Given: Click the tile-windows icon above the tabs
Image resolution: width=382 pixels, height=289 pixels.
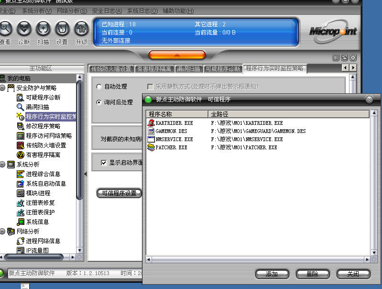Looking at the screenshot, I should click(336, 58).
